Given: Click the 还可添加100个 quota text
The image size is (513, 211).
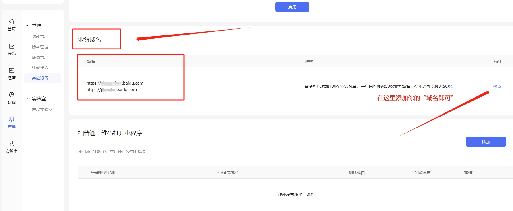Looking at the screenshot, I should click(x=112, y=151).
